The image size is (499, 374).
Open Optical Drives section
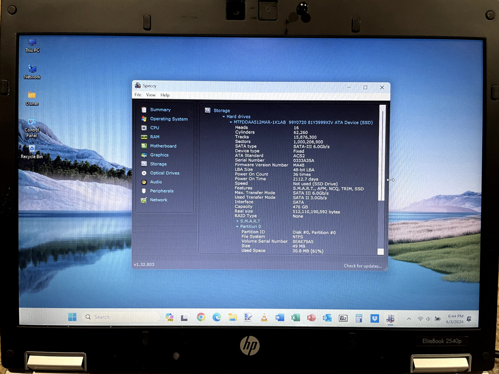pos(165,173)
